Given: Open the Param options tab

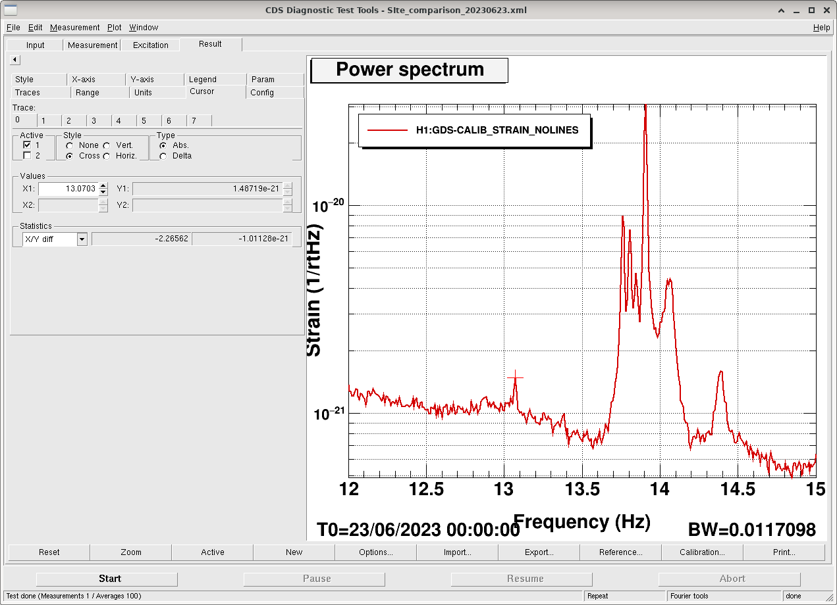Looking at the screenshot, I should click(x=275, y=80).
